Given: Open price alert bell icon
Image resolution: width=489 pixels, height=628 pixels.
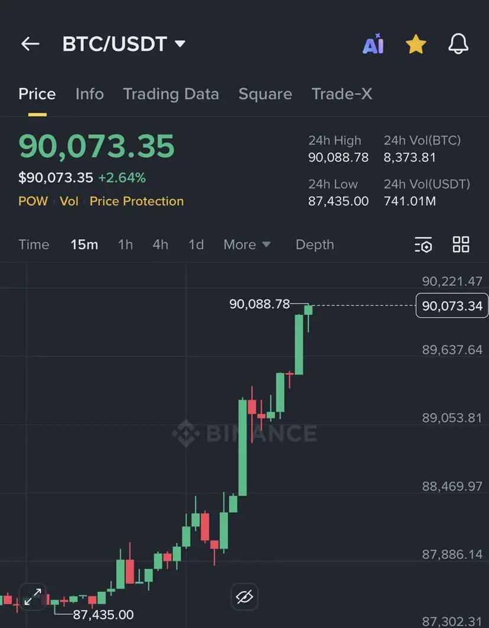Looking at the screenshot, I should 458,44.
